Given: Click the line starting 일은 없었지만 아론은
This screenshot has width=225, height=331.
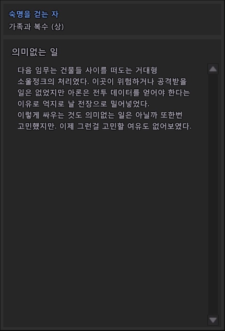Looking at the screenshot, I should [x=104, y=93].
